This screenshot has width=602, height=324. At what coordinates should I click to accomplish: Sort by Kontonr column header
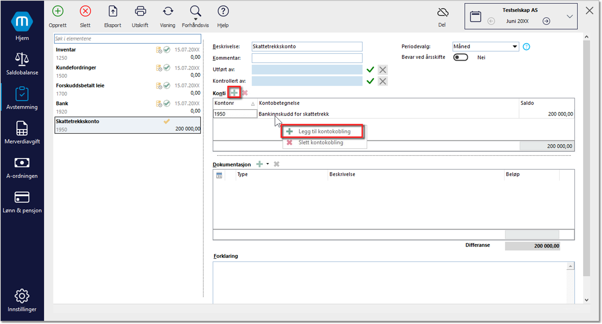pyautogui.click(x=235, y=103)
